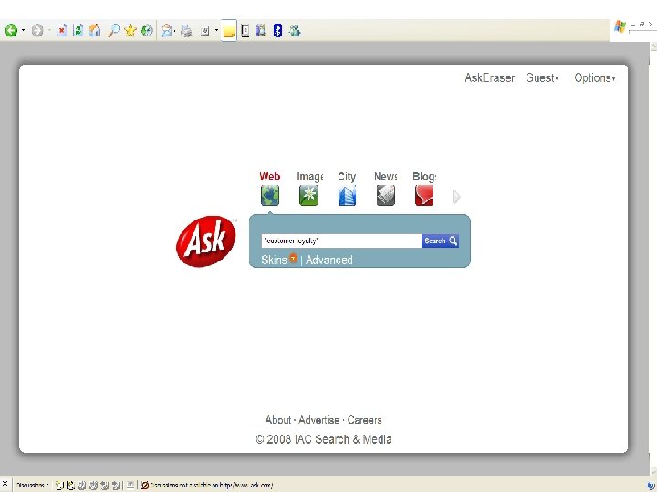Open the Advertise footer link
Viewport: 657px width, 492px height.
point(318,420)
